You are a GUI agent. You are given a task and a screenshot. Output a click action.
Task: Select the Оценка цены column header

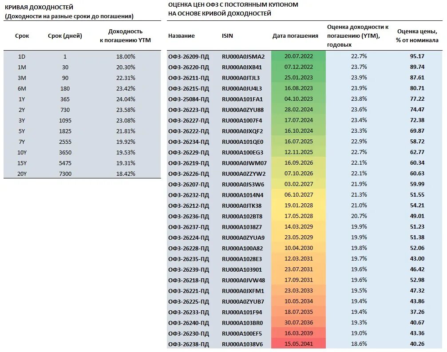click(x=417, y=36)
